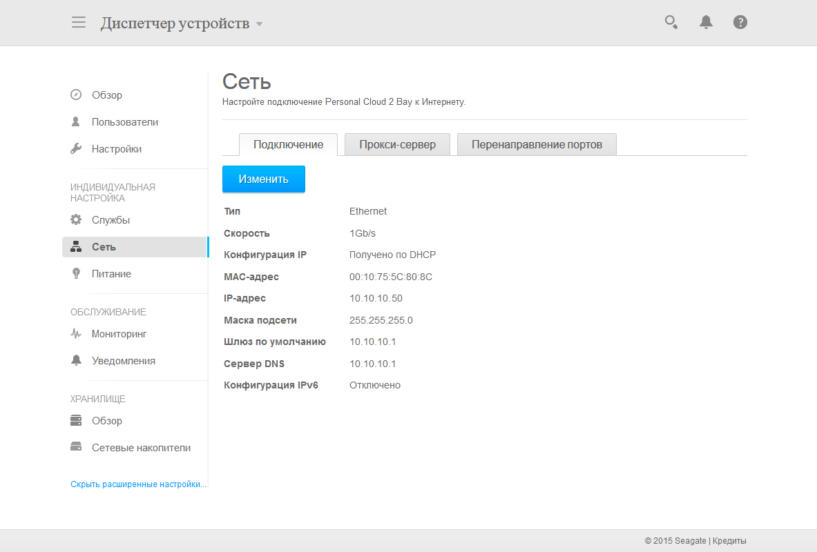The width and height of the screenshot is (817, 552).
Task: Click the blue Изменить button
Action: click(x=264, y=179)
